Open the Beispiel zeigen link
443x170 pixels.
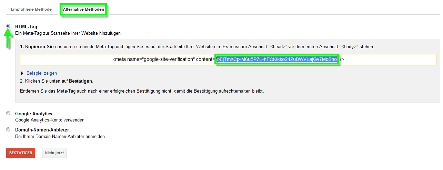42,73
